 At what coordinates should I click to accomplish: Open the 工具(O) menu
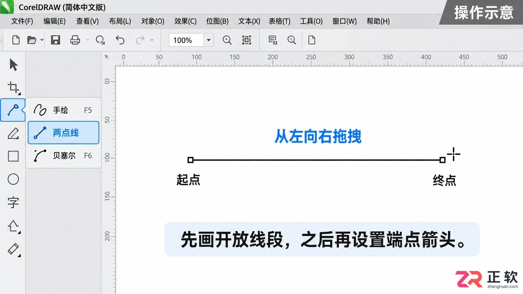click(311, 21)
